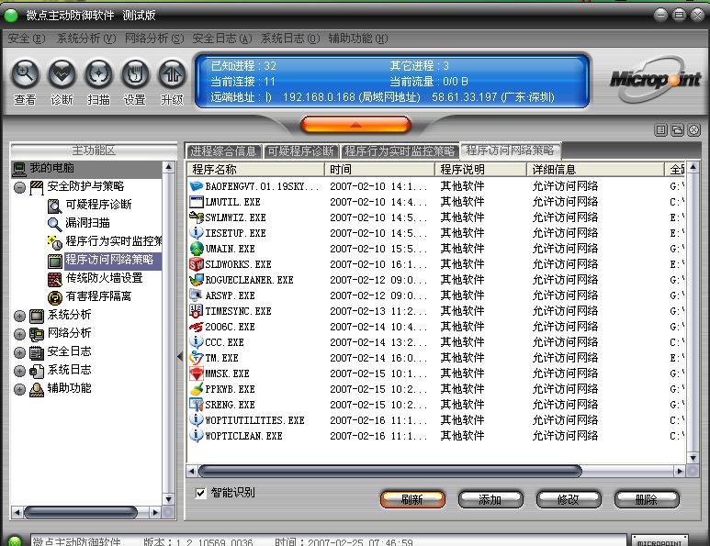710x546 pixels.
Task: Click the 我的电脑 computer icon
Action: [x=19, y=169]
